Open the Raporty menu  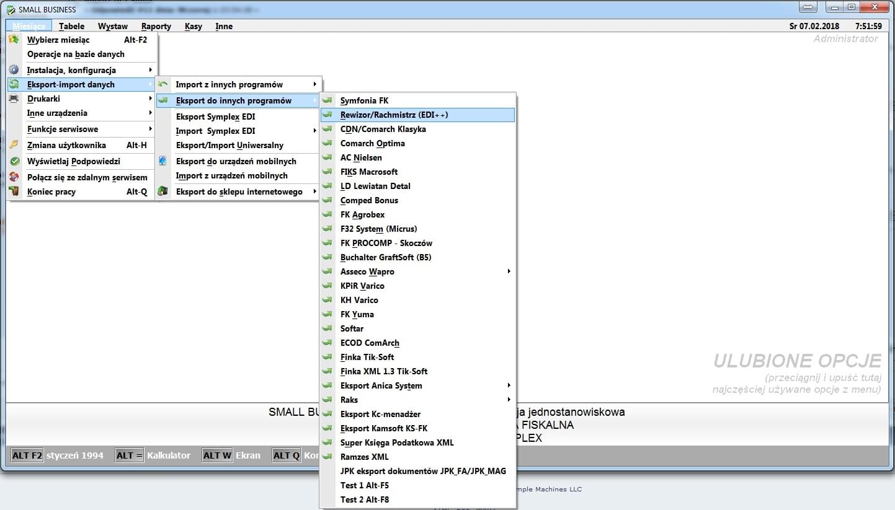tap(156, 26)
